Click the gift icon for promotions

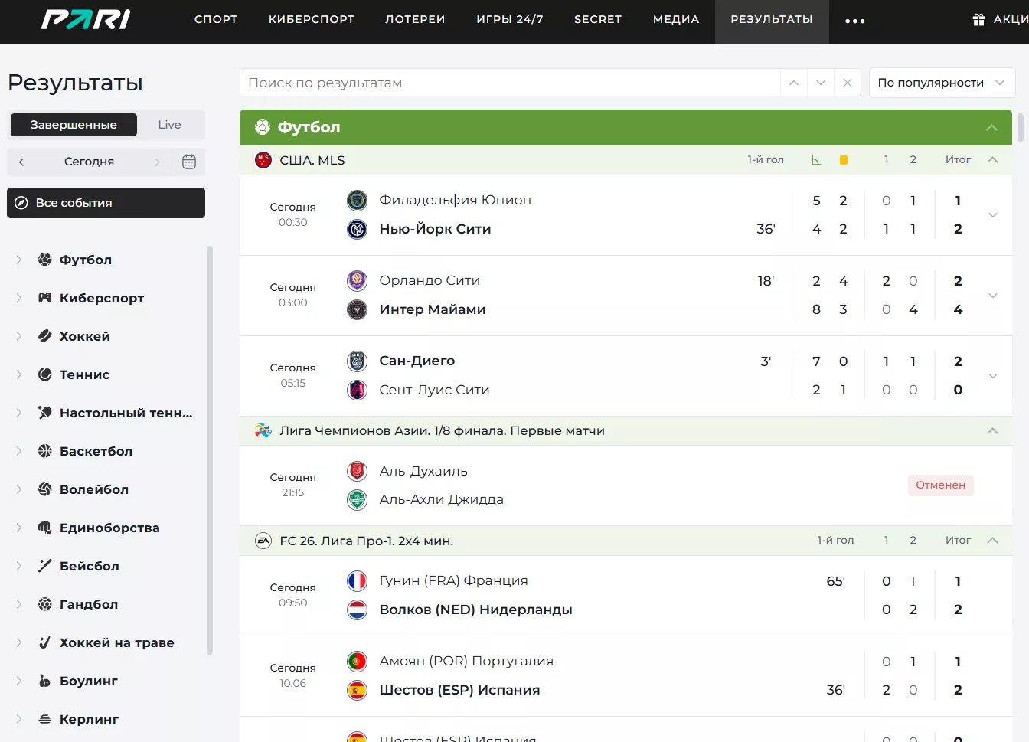pos(978,20)
